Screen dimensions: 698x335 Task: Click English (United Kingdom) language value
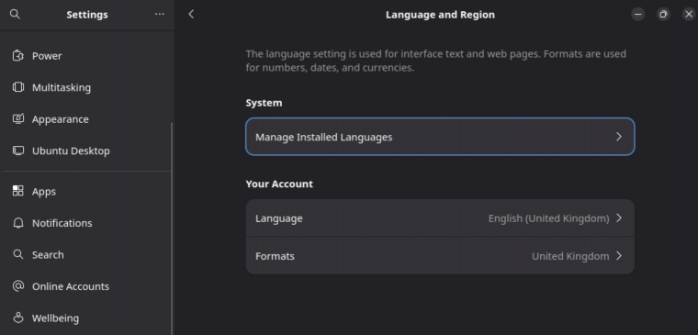tap(548, 218)
